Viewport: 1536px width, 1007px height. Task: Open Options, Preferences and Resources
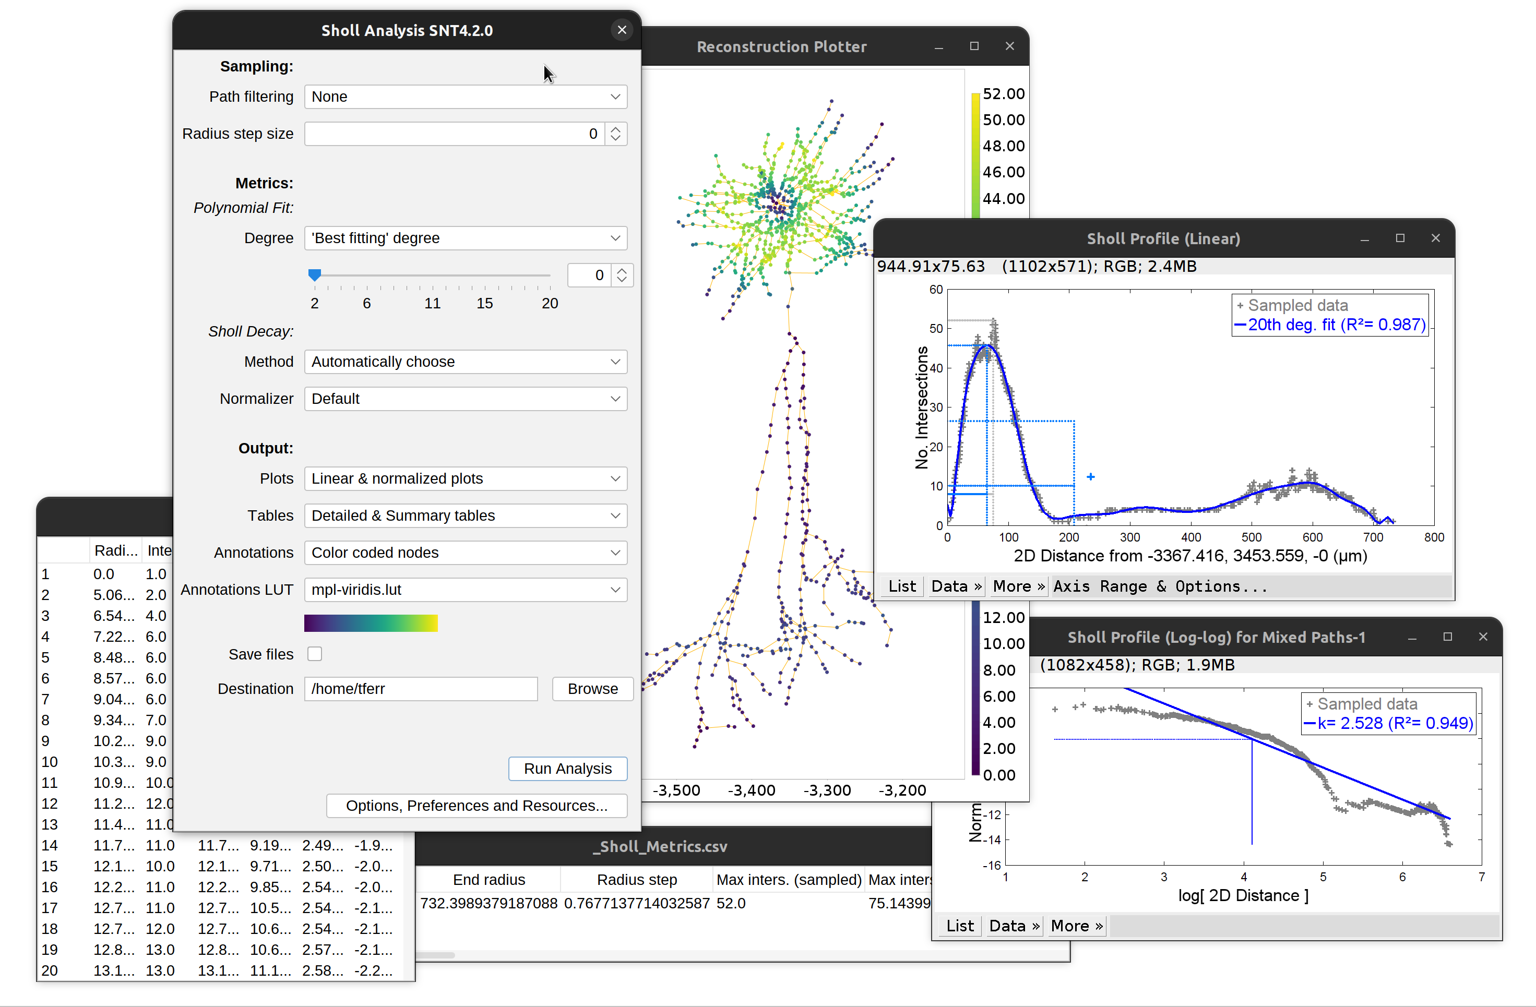(477, 806)
